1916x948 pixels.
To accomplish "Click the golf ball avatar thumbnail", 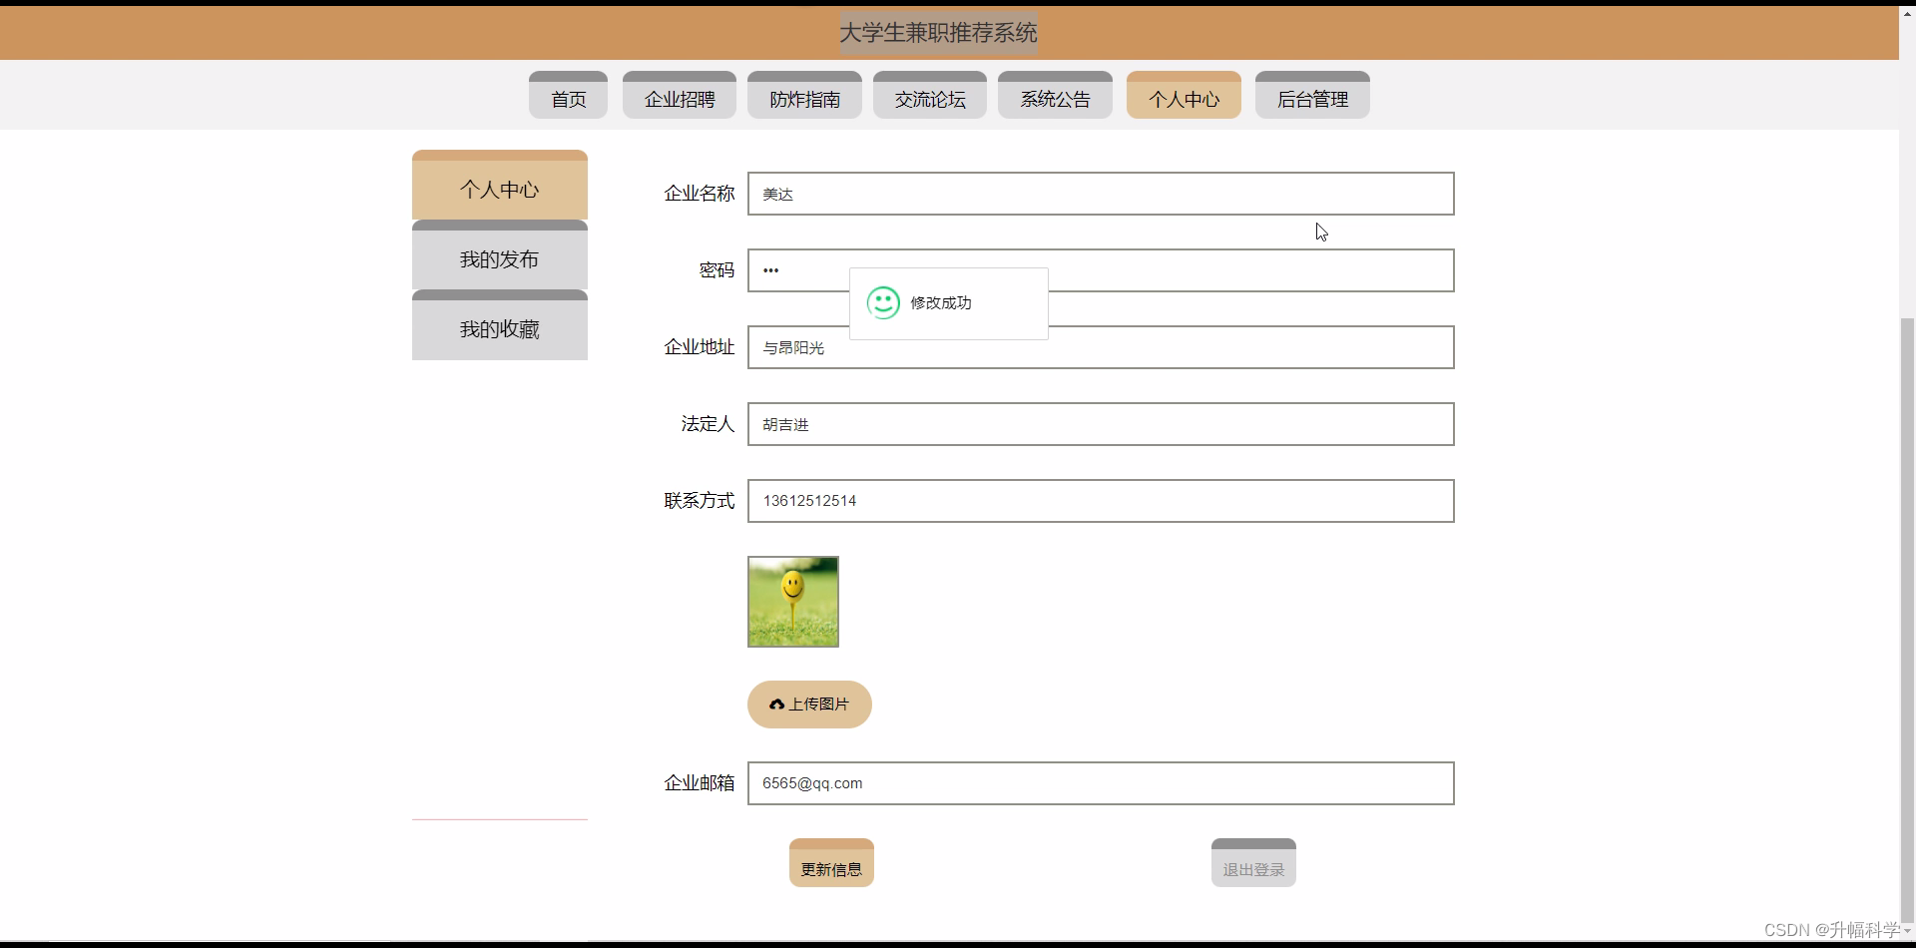I will click(x=792, y=601).
